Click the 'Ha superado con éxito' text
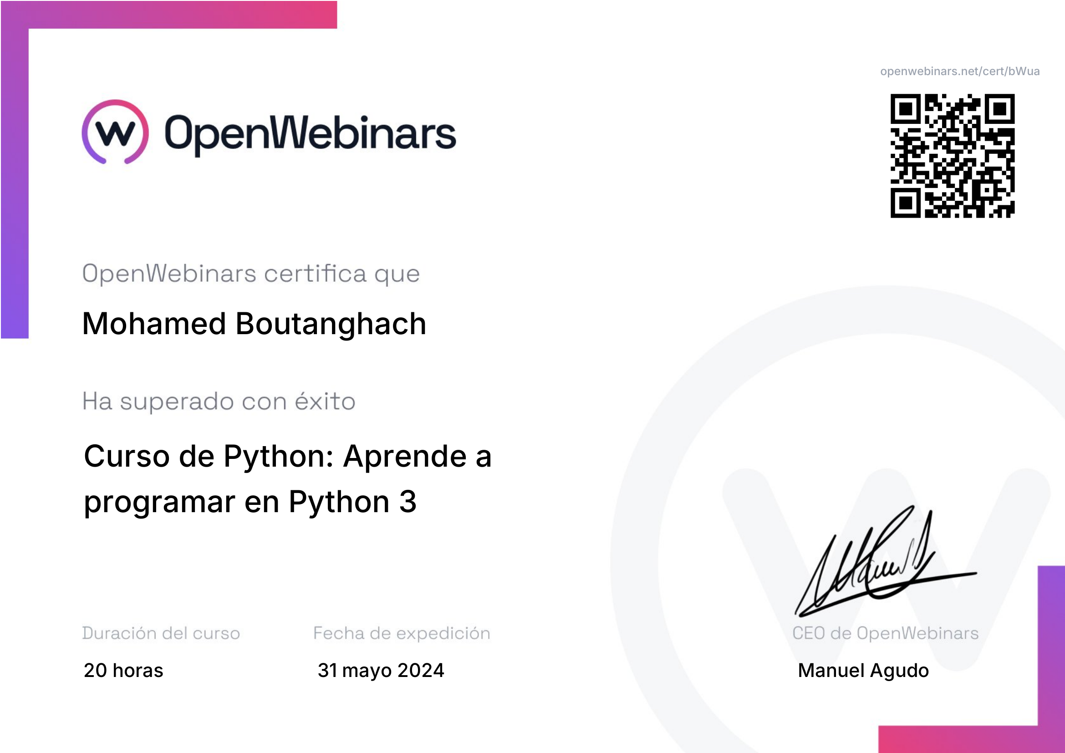Viewport: 1065px width, 753px height. [219, 402]
